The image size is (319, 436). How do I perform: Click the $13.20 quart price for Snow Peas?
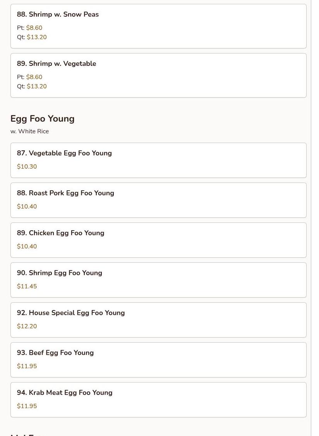pos(37,37)
